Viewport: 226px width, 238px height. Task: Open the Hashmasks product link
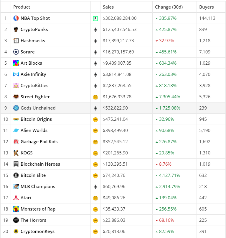pyautogui.click(x=33, y=41)
